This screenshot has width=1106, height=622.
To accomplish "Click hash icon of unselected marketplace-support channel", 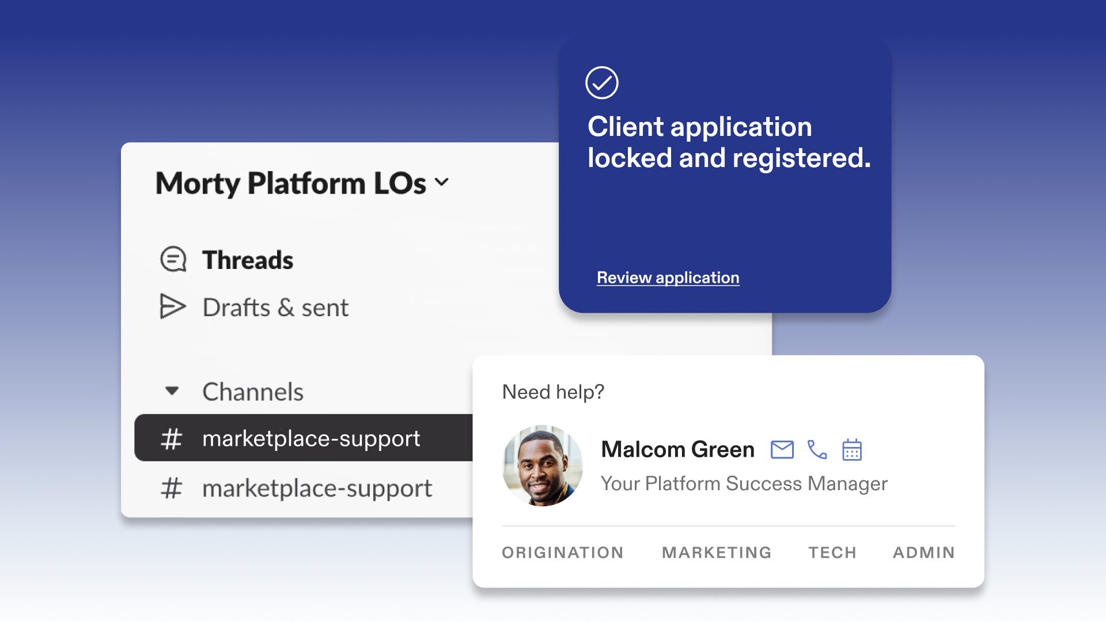I will point(172,488).
